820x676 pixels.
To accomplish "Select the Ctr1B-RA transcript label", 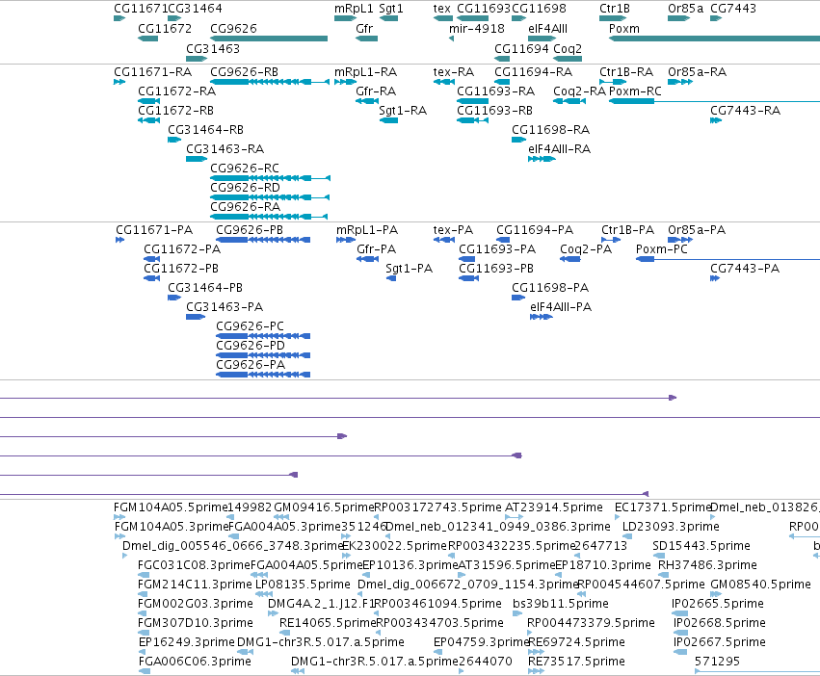I will pos(626,71).
